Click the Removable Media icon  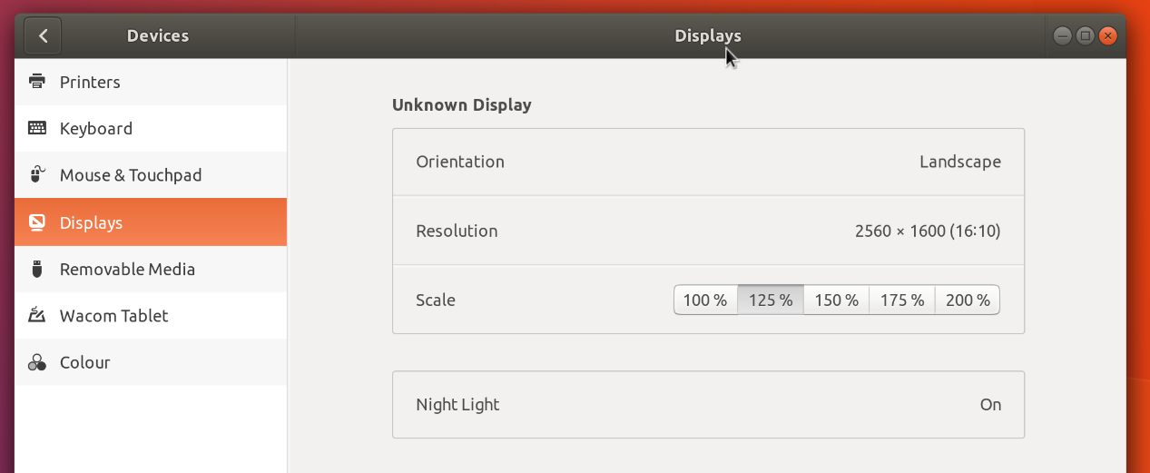tap(37, 269)
